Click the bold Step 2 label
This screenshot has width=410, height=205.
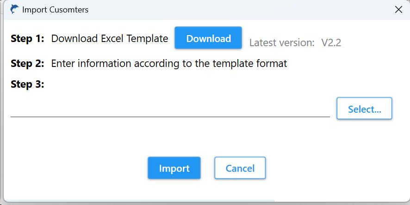[27, 64]
